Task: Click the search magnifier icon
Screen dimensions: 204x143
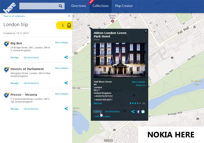Action: pyautogui.click(x=61, y=6)
